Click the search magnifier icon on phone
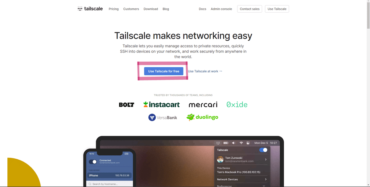The height and width of the screenshot is (187, 370). coord(90,184)
